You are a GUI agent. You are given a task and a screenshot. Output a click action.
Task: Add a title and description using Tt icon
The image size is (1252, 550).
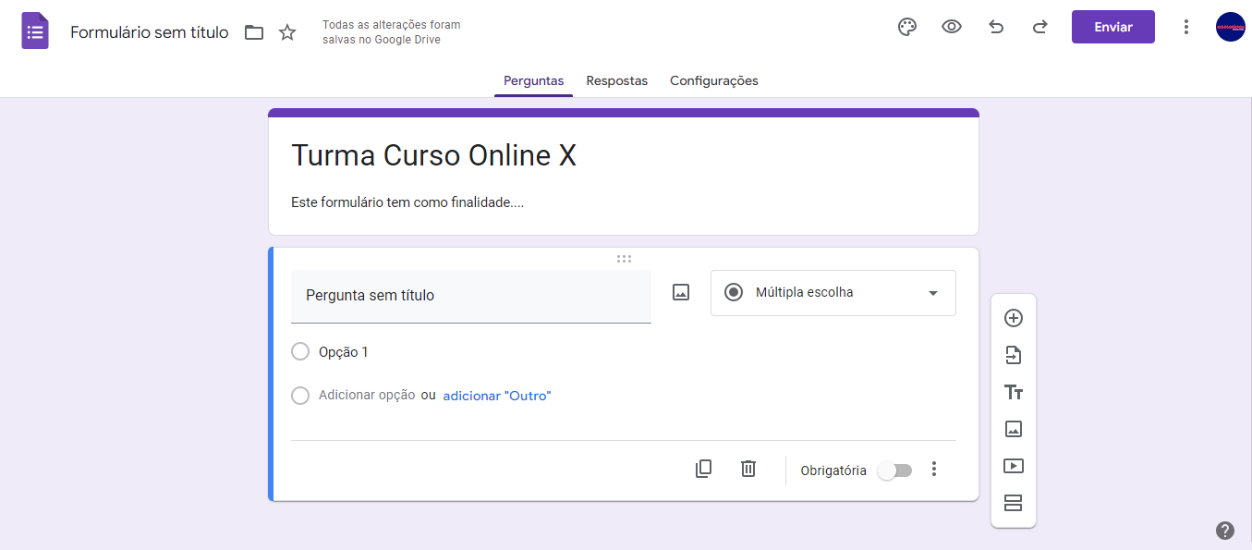pos(1014,392)
